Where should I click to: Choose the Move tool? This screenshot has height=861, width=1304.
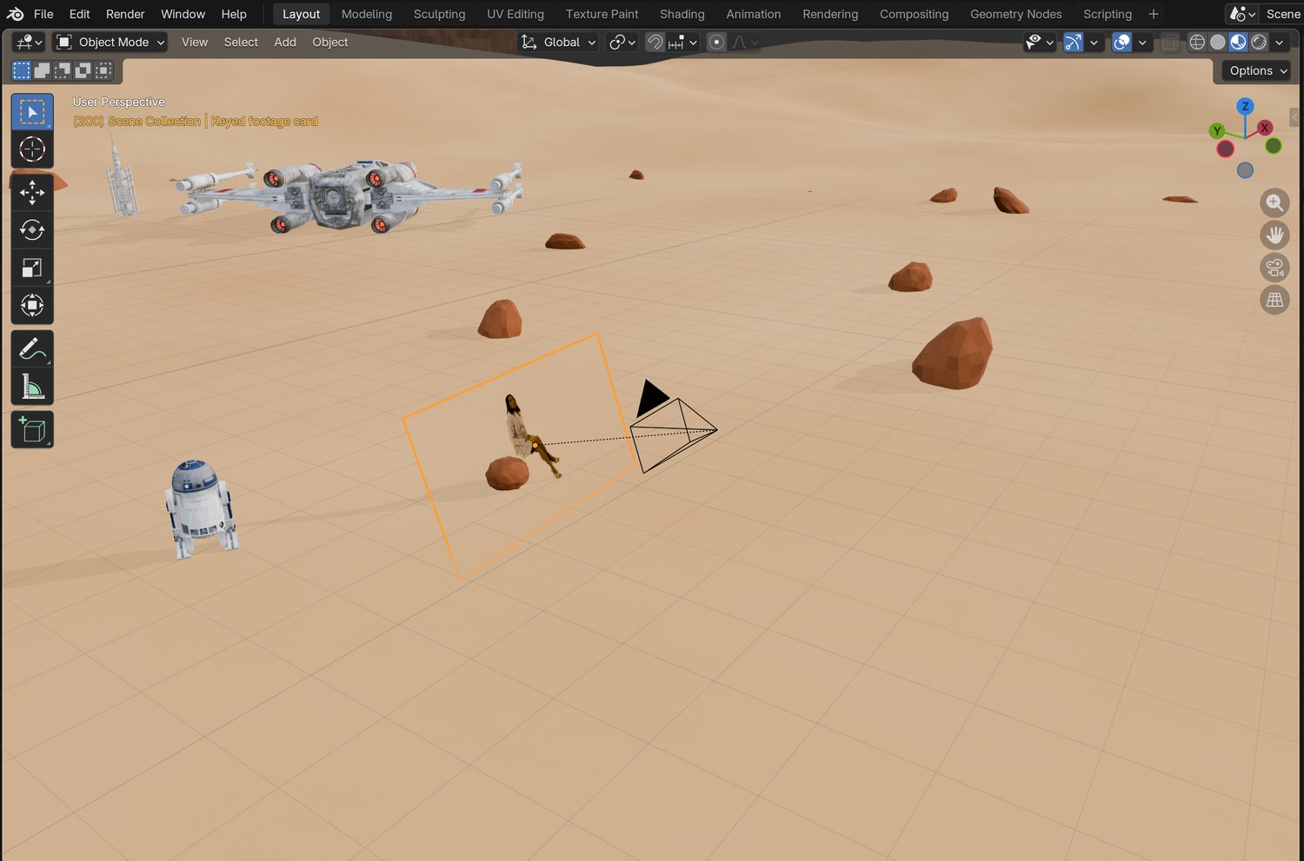(32, 192)
